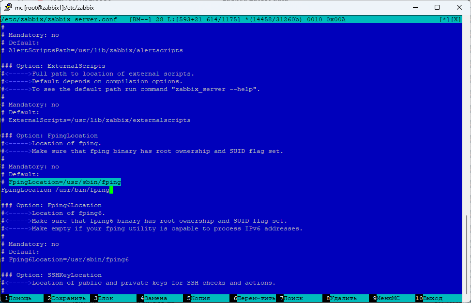Click the line about IPv6 addresses
471x303 pixels.
[x=152, y=228]
